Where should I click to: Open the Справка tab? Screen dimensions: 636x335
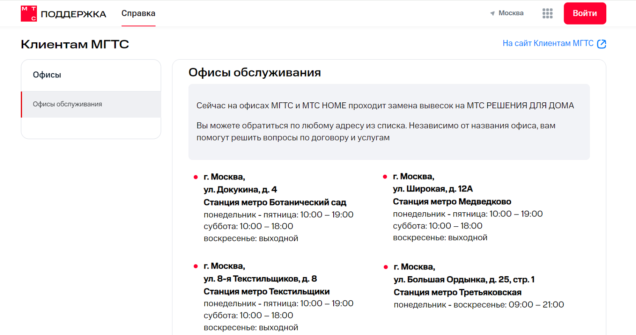click(138, 13)
